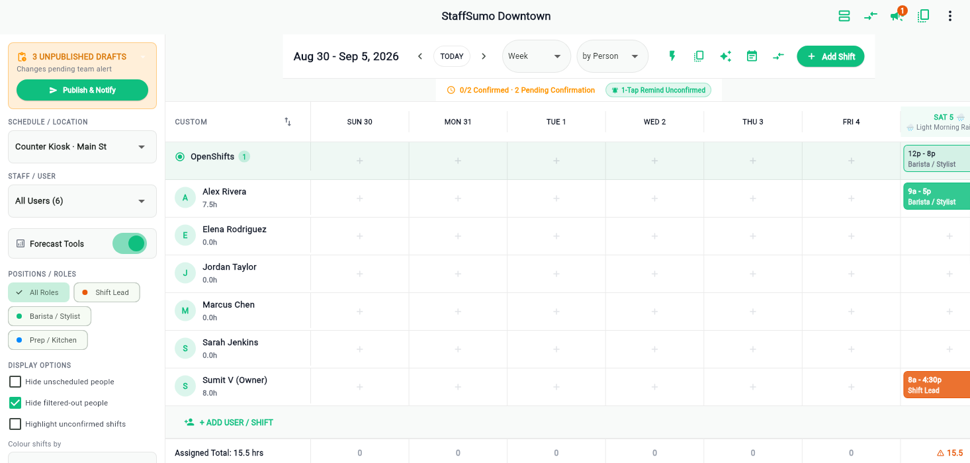Select the SUN 30 column header
Screen dimensions: 970x463
[x=360, y=122]
